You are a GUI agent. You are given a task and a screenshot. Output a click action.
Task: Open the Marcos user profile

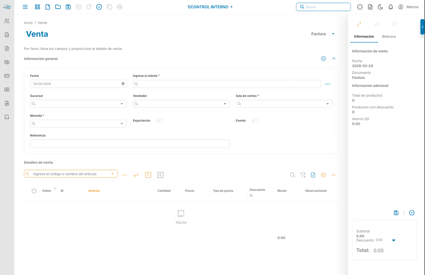tap(408, 7)
